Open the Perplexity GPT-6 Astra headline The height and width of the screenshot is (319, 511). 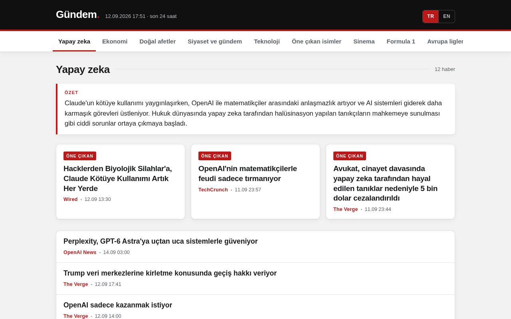160,241
